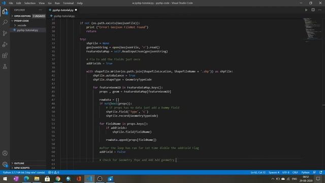
Task: Open OneNote from the taskbar
Action: pyautogui.click(x=16, y=179)
